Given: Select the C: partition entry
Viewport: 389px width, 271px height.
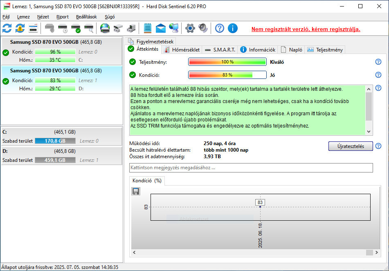Looking at the screenshot, I should coord(62,137).
